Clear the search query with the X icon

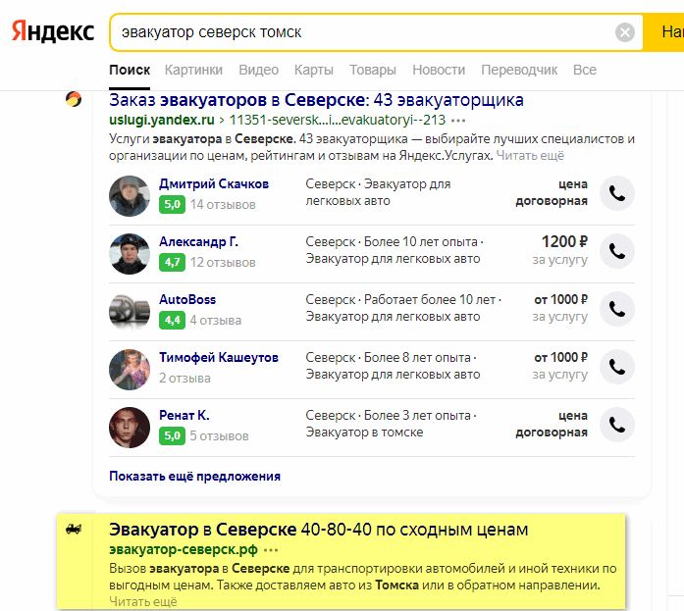(x=625, y=32)
